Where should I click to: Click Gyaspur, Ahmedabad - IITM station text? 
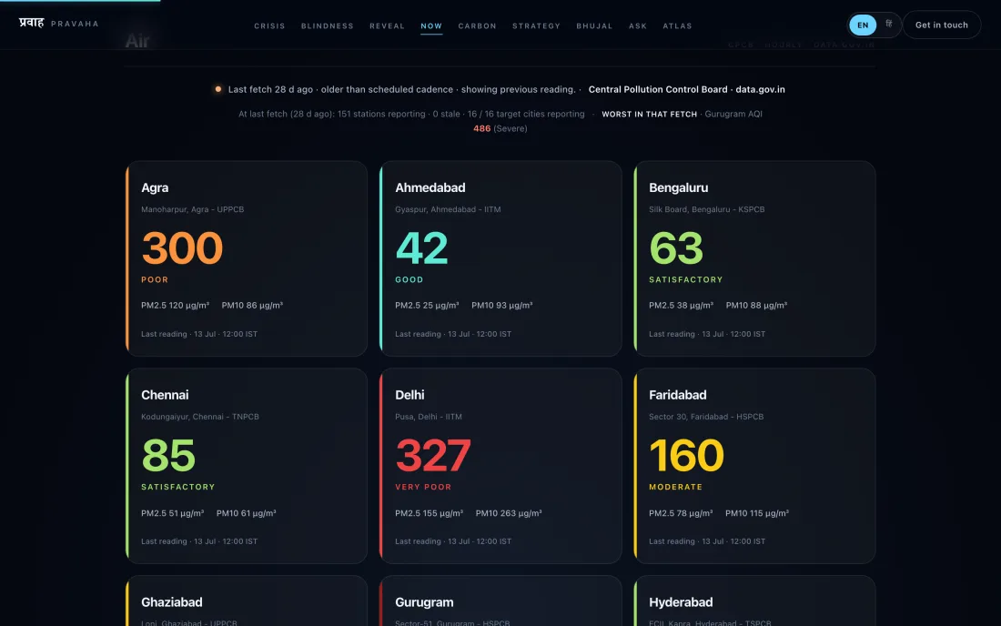pyautogui.click(x=448, y=209)
